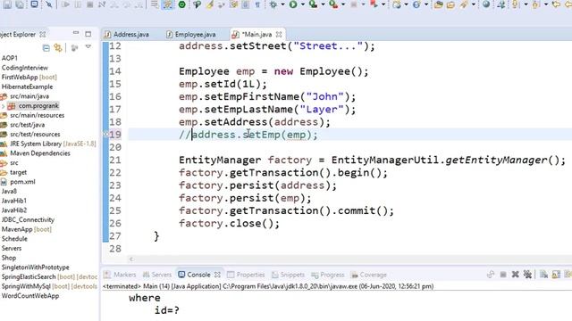Open the Progress view tab
Viewport: 572px width, 321px height.
coord(328,275)
